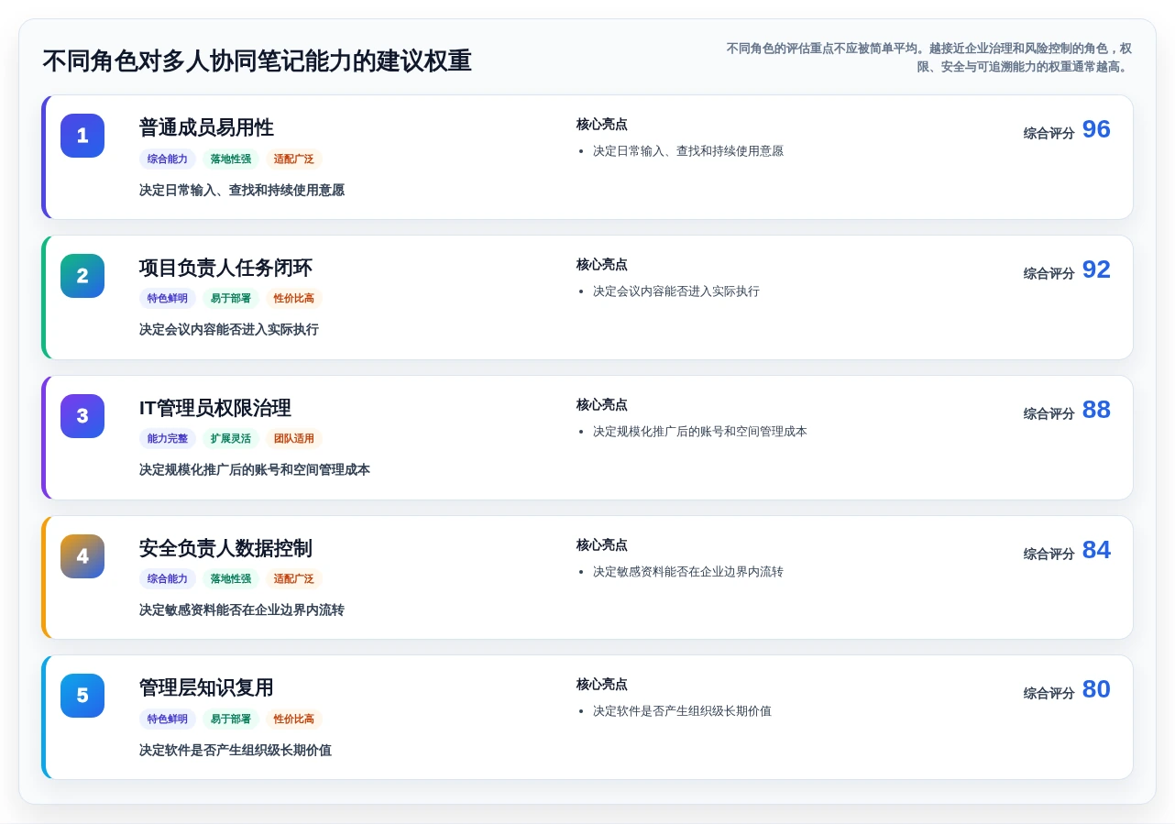Viewport: 1175px width, 824px height.
Task: Click the bullet 决定会议内容能否进入实际执行 under 核心亮点
Action: pos(676,291)
